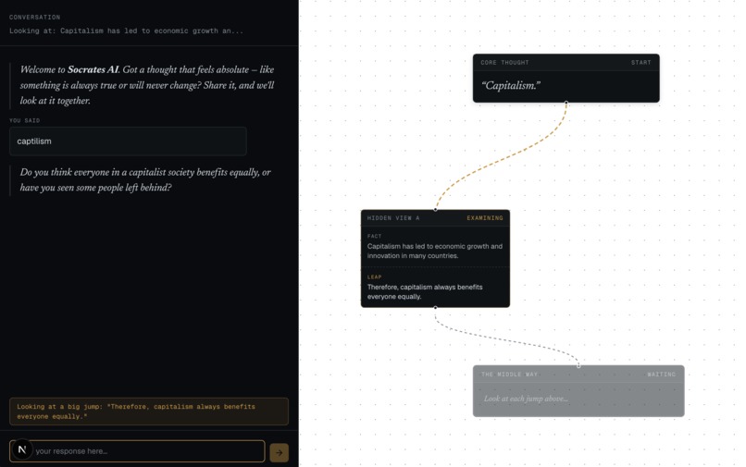Click the connector dot atop Hidden View A
This screenshot has width=746, height=467.
435,210
